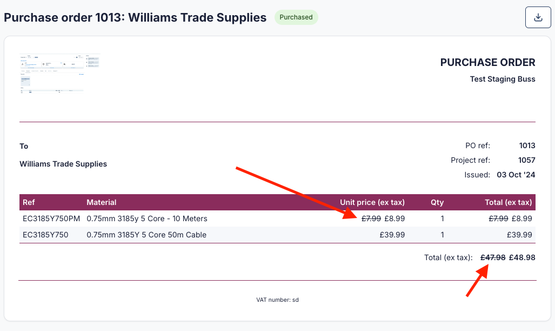Click the 5 Core - 10 Meters material row

tap(147, 219)
